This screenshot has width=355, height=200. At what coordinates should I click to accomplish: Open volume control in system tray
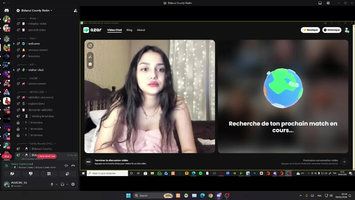click(331, 196)
